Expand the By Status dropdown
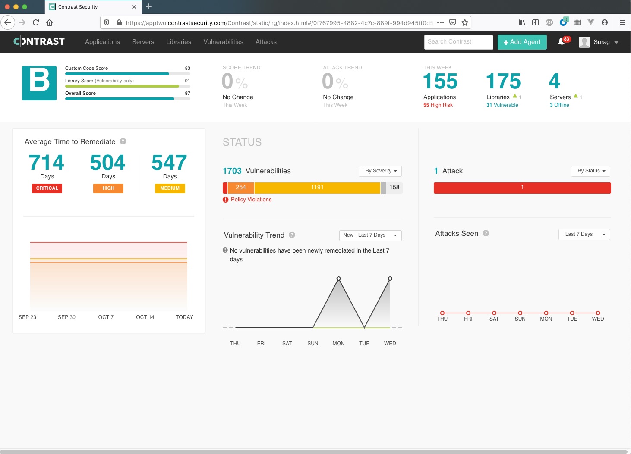This screenshot has width=631, height=454. click(590, 171)
